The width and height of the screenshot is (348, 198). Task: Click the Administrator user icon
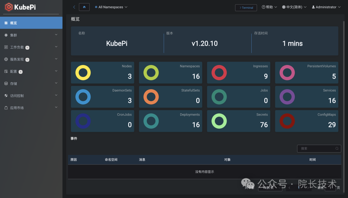pos(314,7)
